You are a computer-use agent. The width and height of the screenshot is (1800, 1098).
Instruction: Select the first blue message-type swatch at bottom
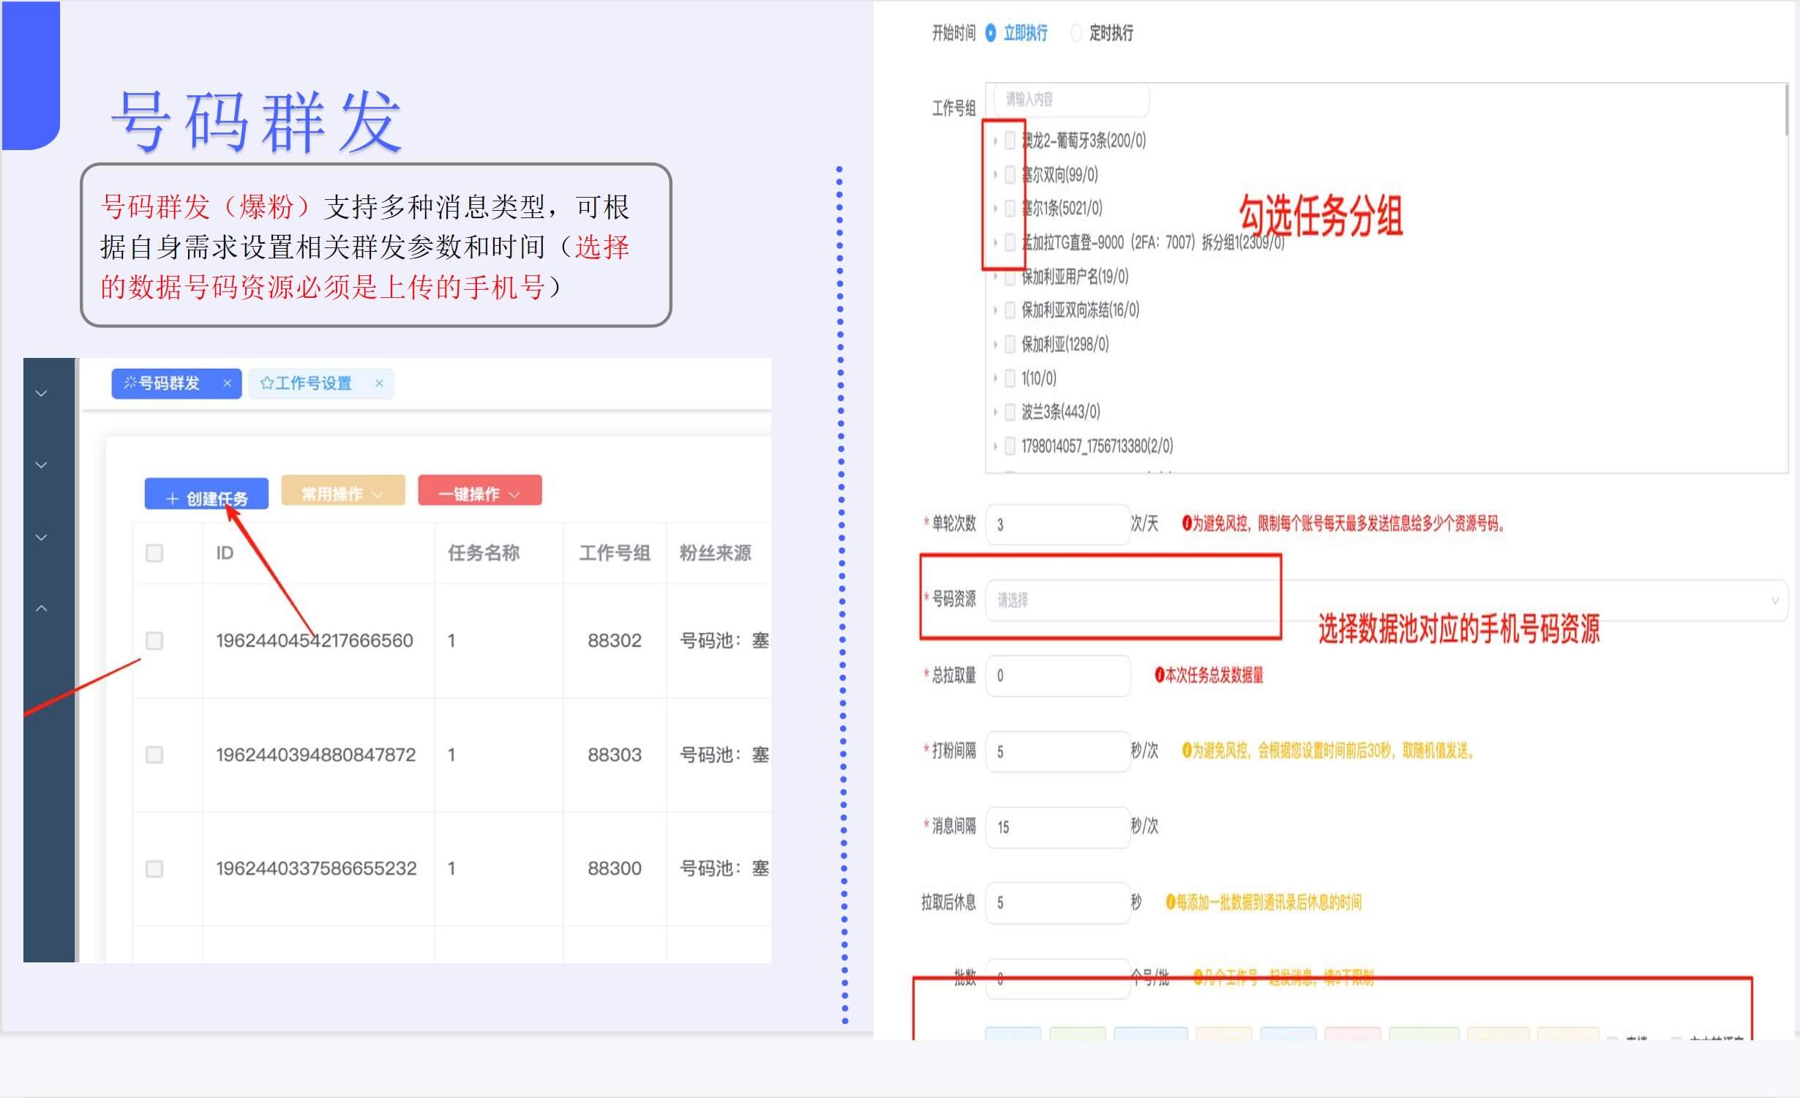(1013, 1036)
